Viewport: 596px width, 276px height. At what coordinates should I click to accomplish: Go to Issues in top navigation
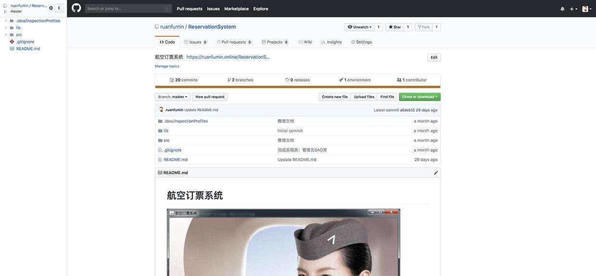(213, 9)
